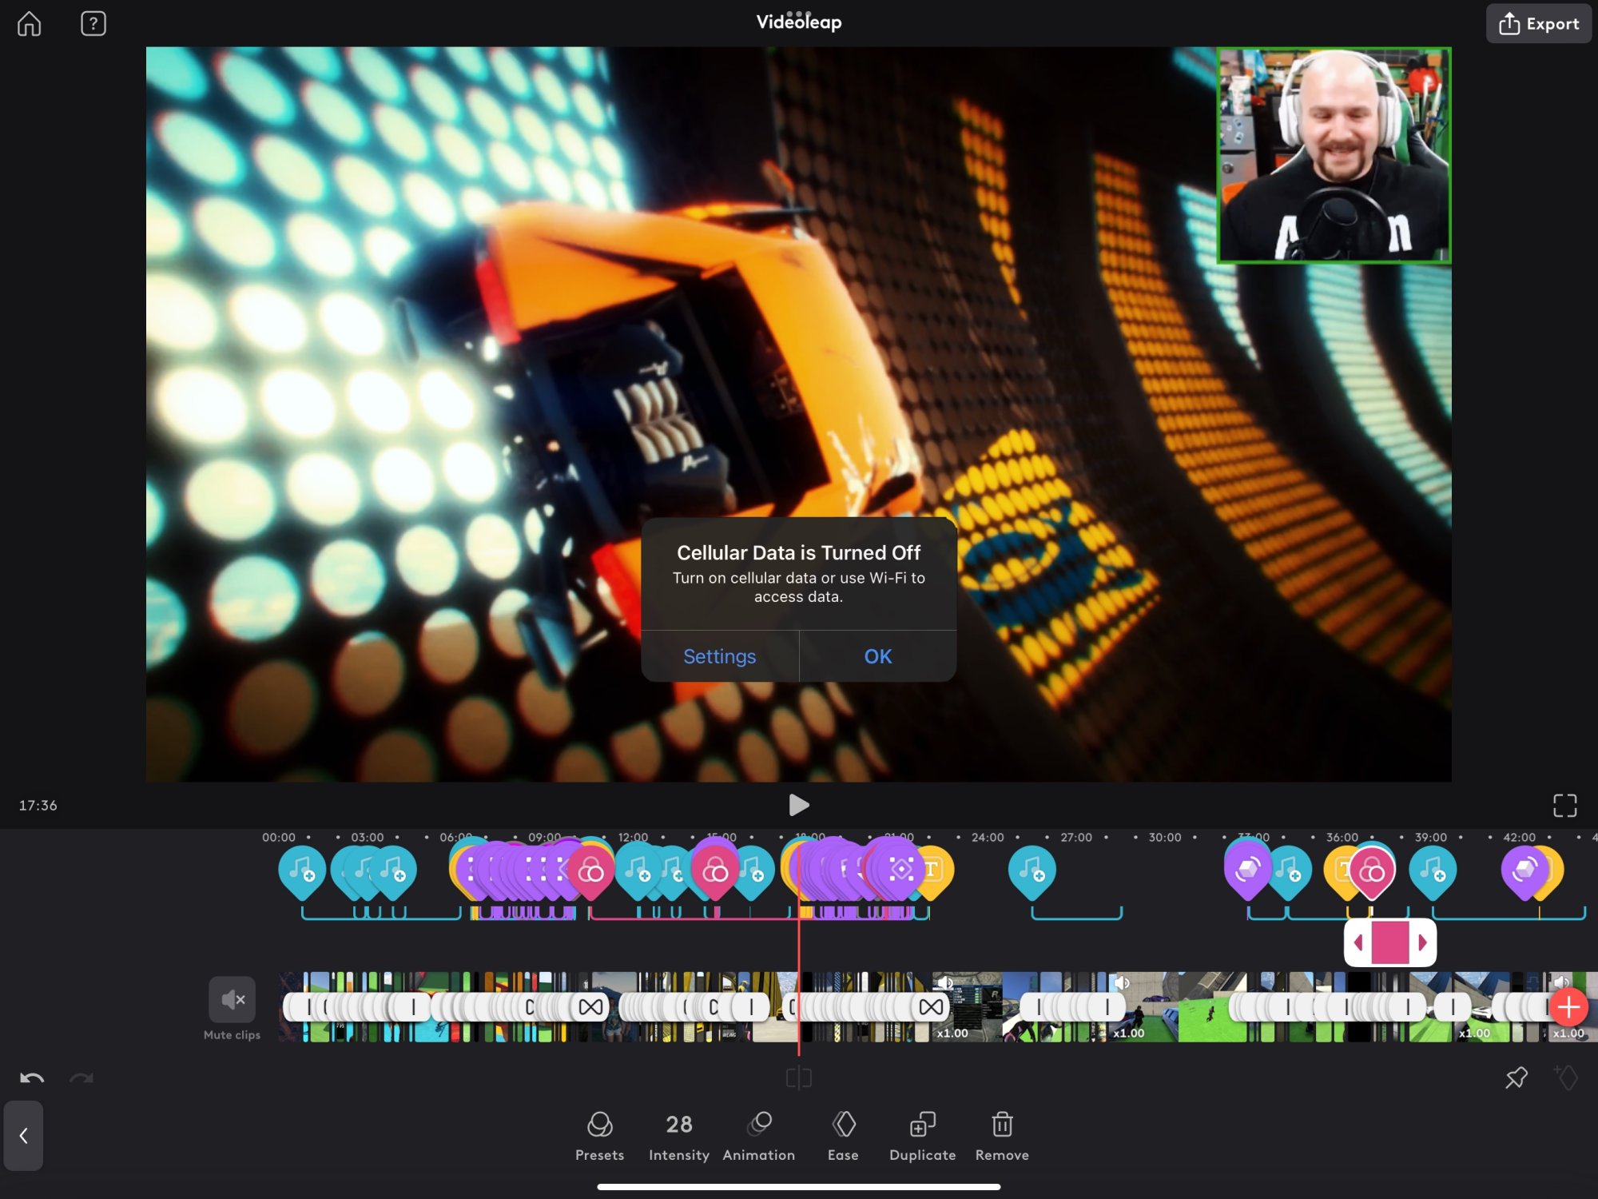The height and width of the screenshot is (1199, 1598).
Task: Toggle the pin icon
Action: click(1516, 1078)
